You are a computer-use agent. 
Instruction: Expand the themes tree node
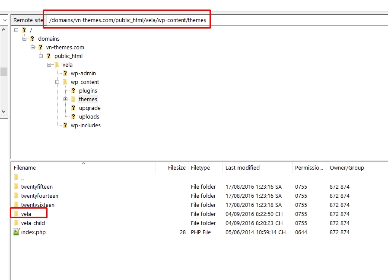click(65, 99)
